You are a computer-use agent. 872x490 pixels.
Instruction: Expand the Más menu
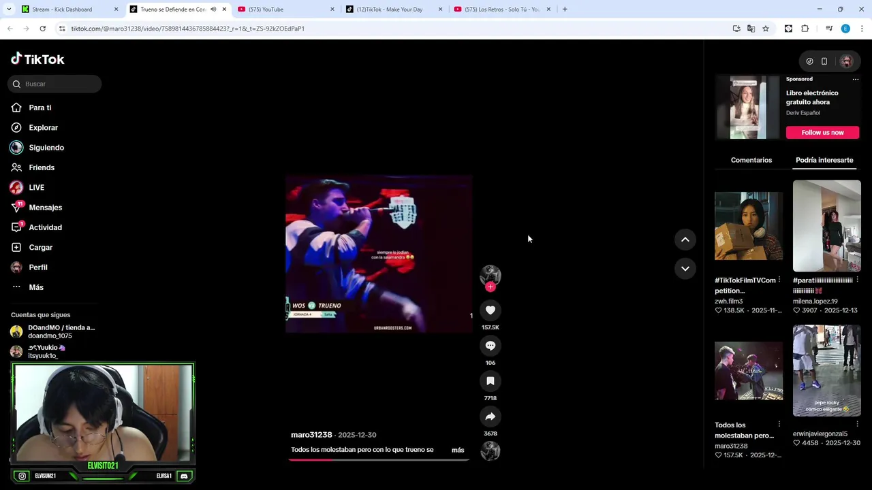click(36, 287)
